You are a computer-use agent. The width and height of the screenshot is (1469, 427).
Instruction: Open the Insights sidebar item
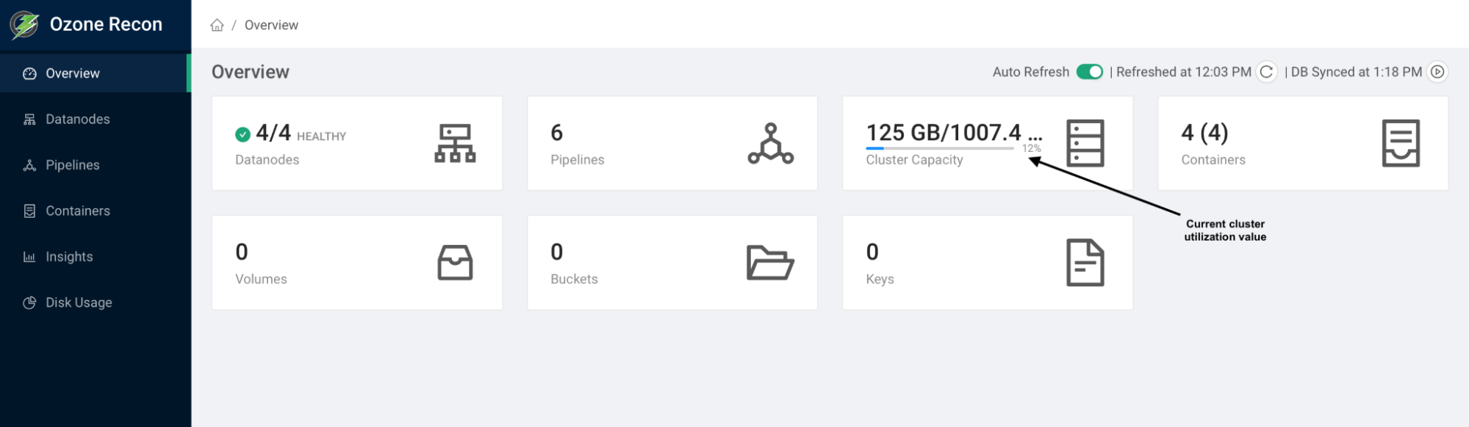point(69,257)
